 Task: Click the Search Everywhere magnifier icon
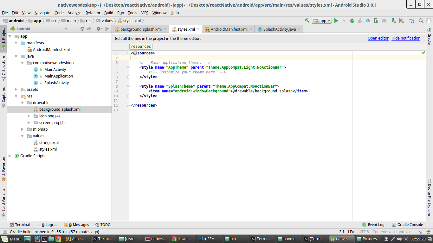(421, 21)
